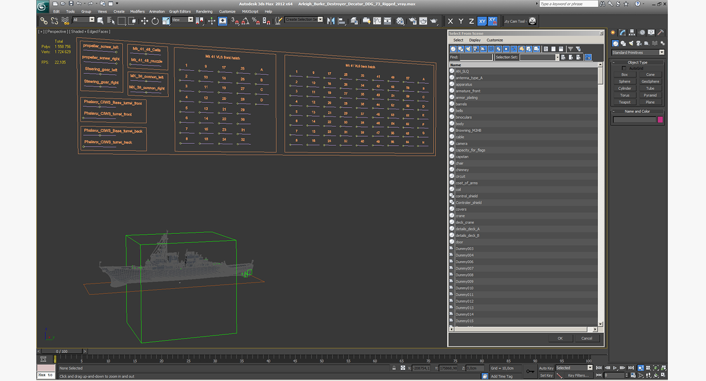706x381 pixels.
Task: Enable the AutoGrid checkbox
Action: (x=624, y=69)
